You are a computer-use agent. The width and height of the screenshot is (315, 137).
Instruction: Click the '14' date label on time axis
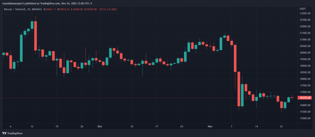[256, 126]
